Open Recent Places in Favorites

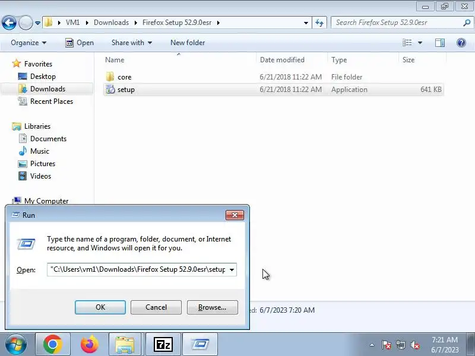[52, 101]
